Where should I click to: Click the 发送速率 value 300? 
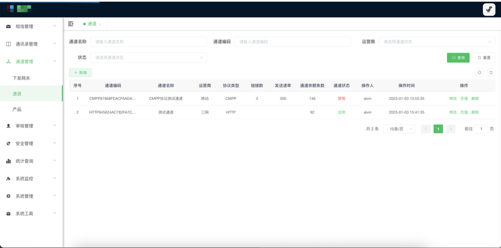point(283,99)
